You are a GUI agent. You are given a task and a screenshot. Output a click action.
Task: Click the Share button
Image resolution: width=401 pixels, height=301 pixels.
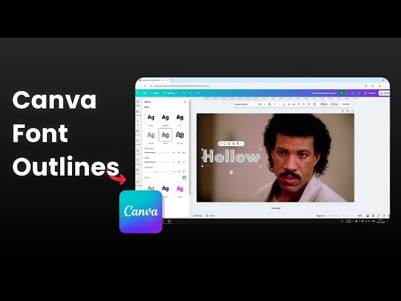click(384, 93)
